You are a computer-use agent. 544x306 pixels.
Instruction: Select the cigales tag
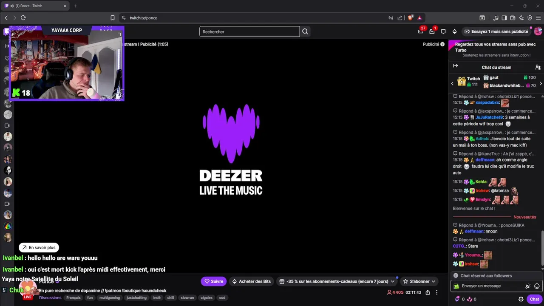click(x=207, y=297)
